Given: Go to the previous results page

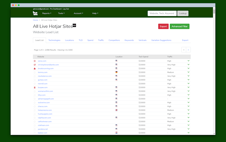Looking at the screenshot, I should point(184,50).
